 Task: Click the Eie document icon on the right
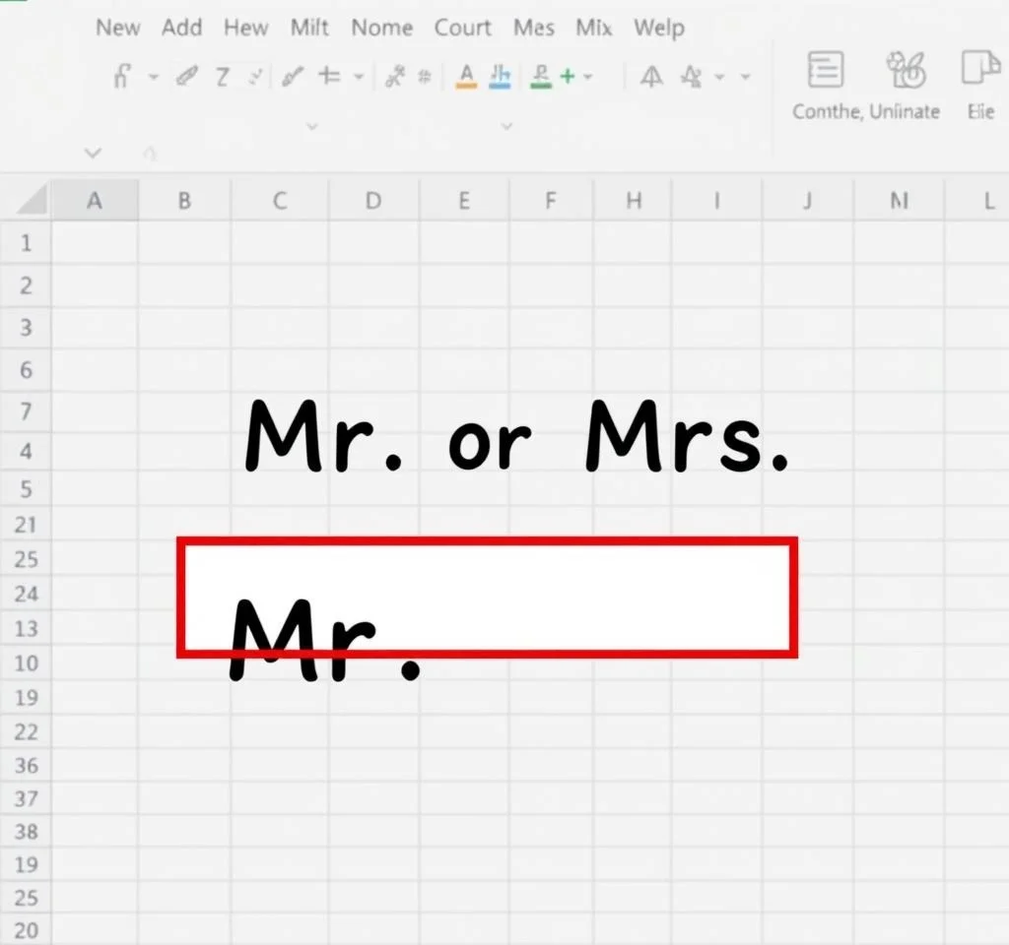click(978, 84)
